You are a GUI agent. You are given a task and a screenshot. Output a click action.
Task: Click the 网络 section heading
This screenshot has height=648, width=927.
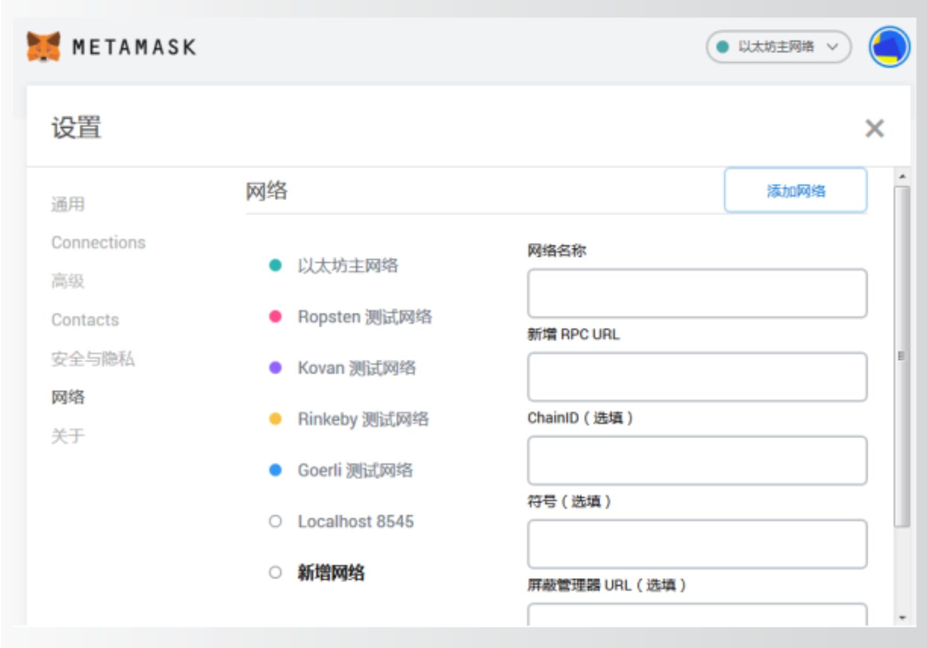[x=266, y=191]
